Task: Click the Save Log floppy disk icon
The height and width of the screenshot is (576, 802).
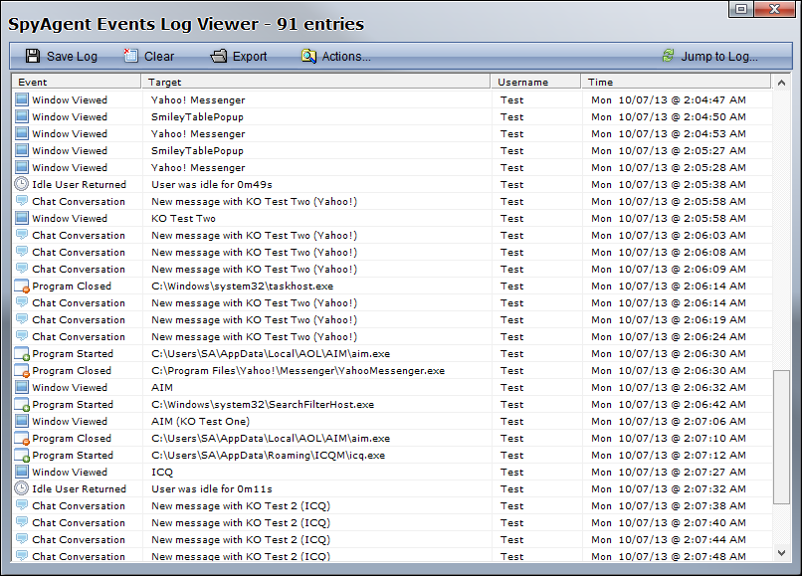Action: (x=33, y=57)
